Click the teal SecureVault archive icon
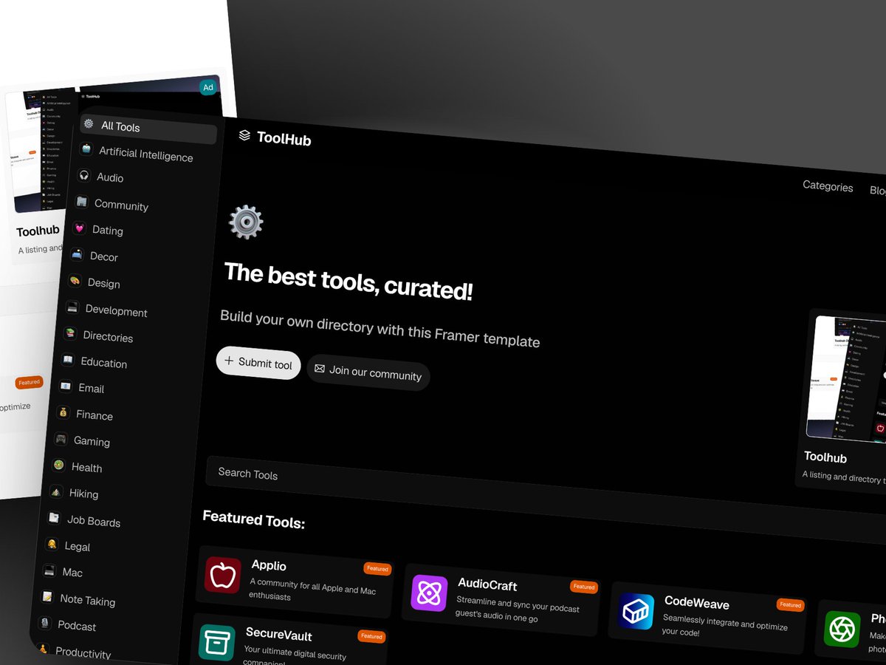 [x=217, y=643]
